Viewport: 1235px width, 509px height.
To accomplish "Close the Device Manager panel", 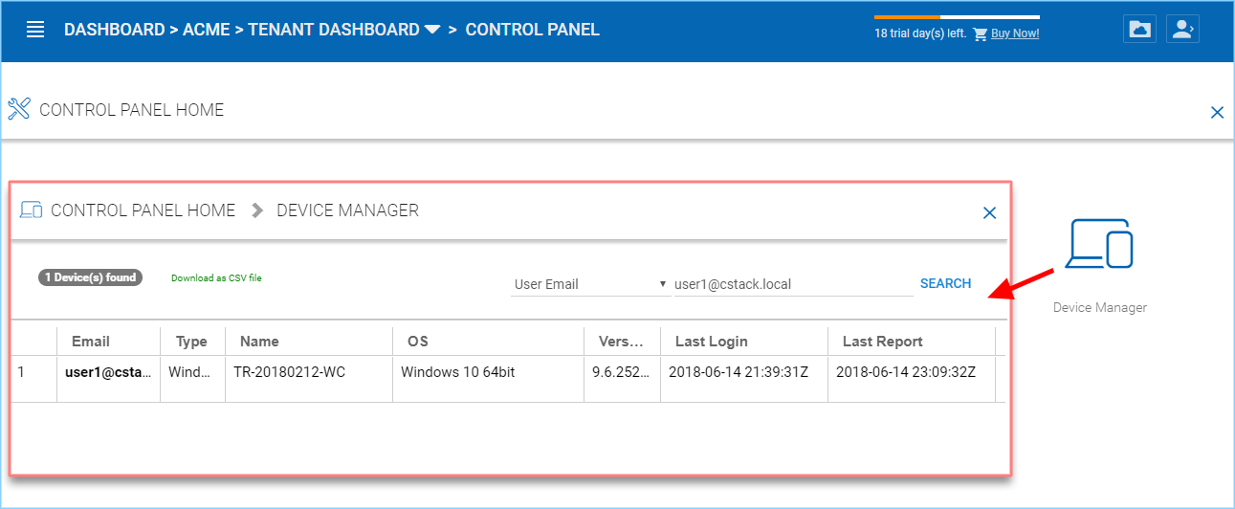I will point(990,212).
